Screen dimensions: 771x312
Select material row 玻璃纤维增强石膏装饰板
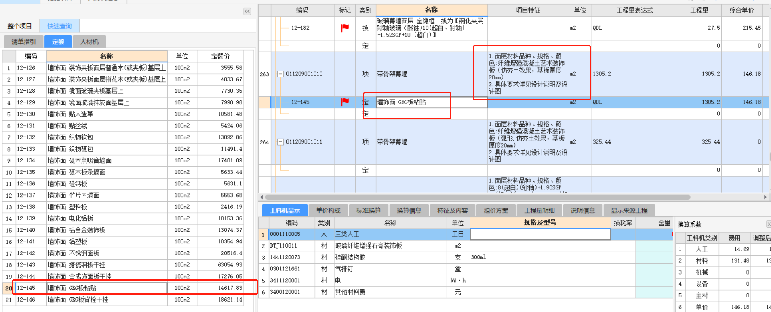[465, 245]
